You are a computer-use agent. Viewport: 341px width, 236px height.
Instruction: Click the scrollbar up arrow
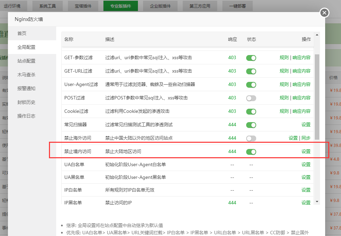[317, 35]
